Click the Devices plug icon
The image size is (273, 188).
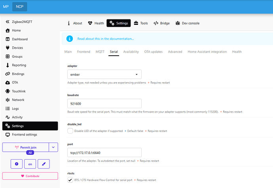tap(8, 48)
